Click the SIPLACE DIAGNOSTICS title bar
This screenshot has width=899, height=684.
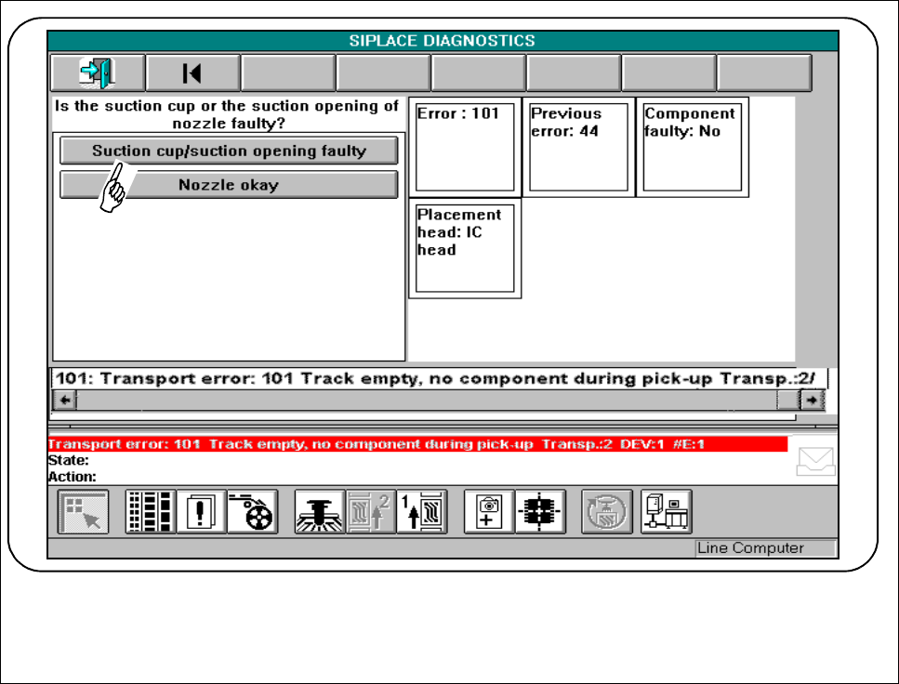coord(443,41)
